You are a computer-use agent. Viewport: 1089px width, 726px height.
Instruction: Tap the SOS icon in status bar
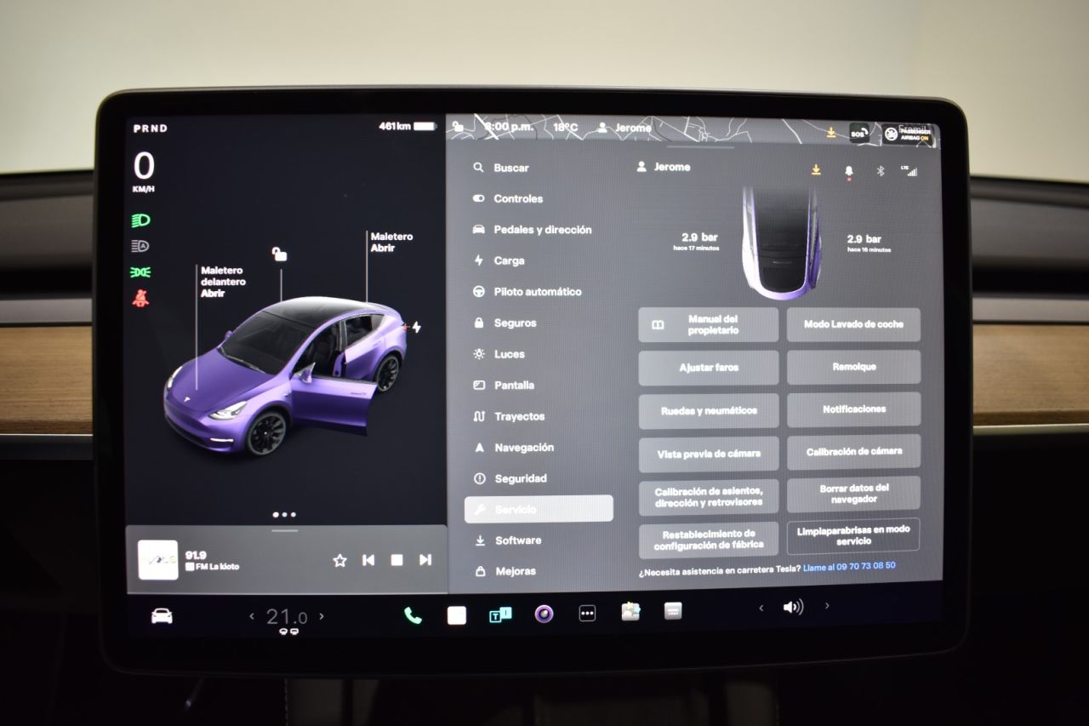859,133
